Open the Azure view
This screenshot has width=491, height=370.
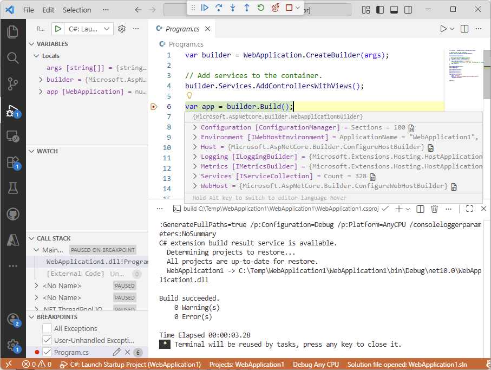point(12,240)
